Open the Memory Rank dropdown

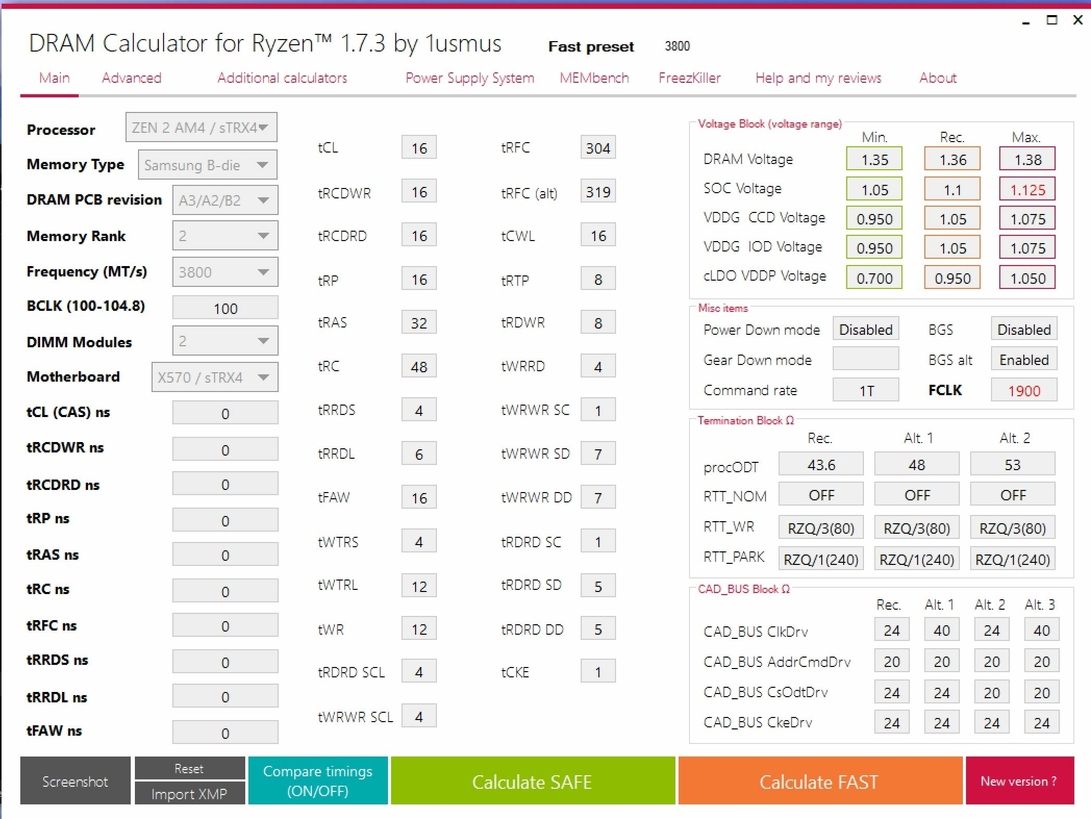[225, 236]
